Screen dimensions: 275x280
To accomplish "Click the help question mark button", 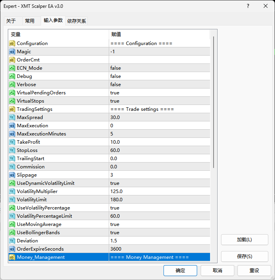I will (248, 6).
